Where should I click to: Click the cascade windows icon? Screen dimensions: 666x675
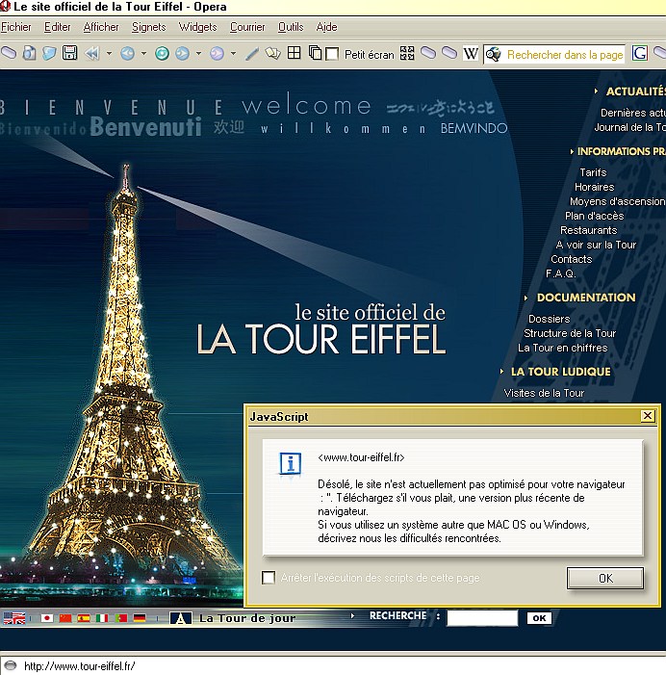tap(315, 53)
